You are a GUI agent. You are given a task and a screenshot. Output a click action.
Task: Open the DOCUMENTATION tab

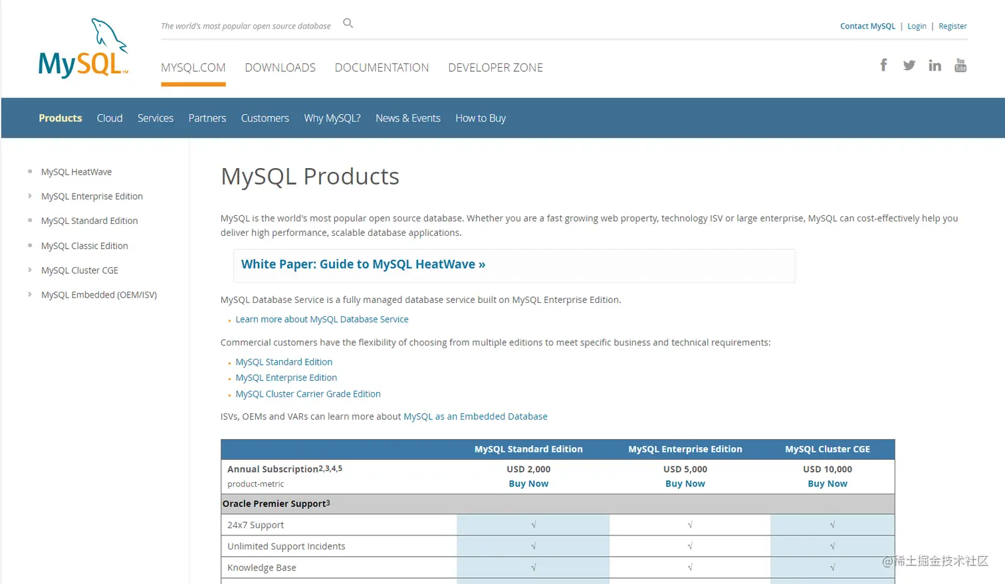[382, 68]
